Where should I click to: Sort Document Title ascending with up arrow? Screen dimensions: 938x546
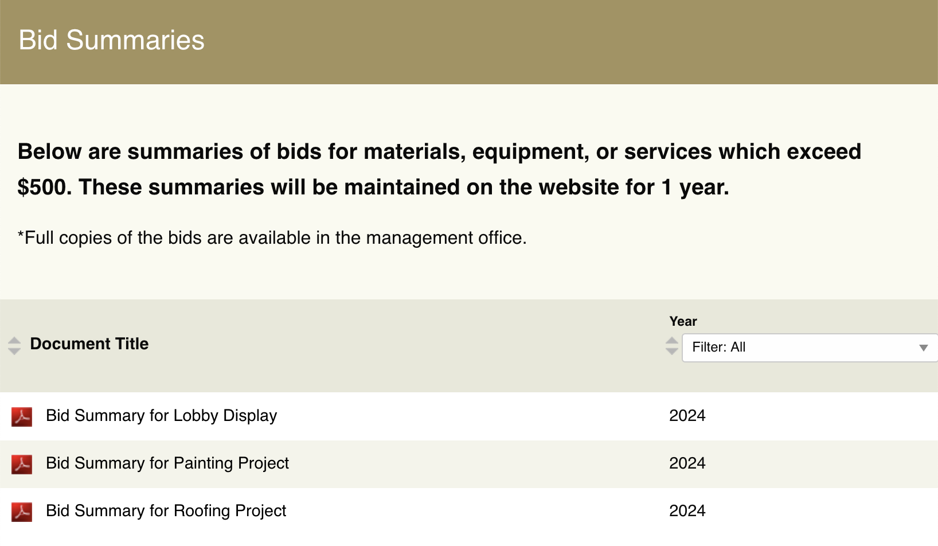pyautogui.click(x=14, y=340)
